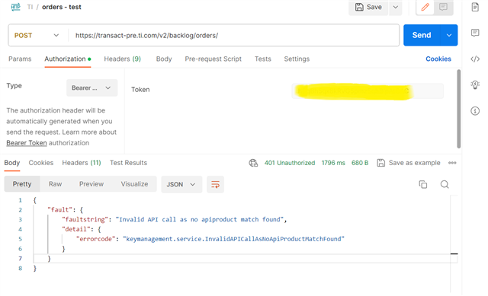
Task: Expand the JSON format dropdown
Action: (181, 184)
